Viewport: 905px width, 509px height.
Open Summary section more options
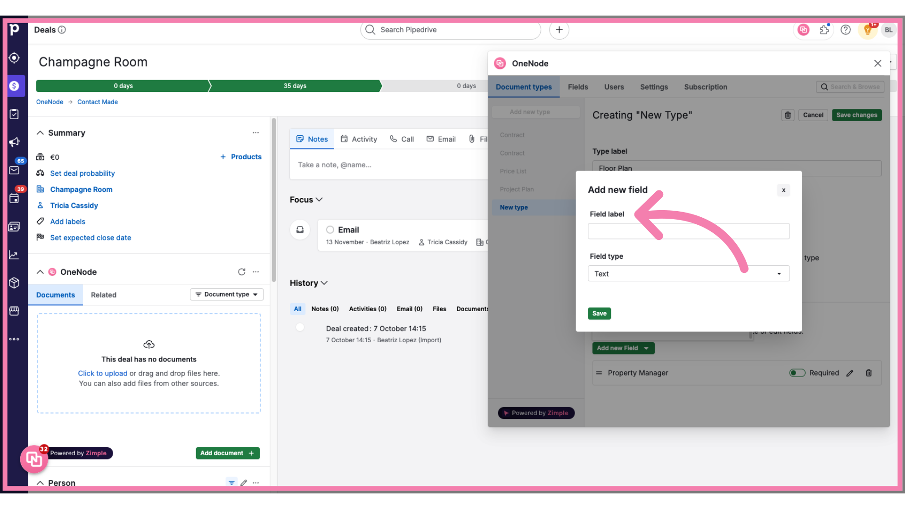tap(255, 133)
